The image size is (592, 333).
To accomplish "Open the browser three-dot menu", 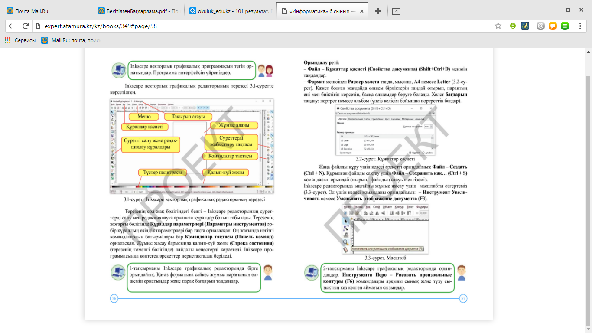I will 580,26.
